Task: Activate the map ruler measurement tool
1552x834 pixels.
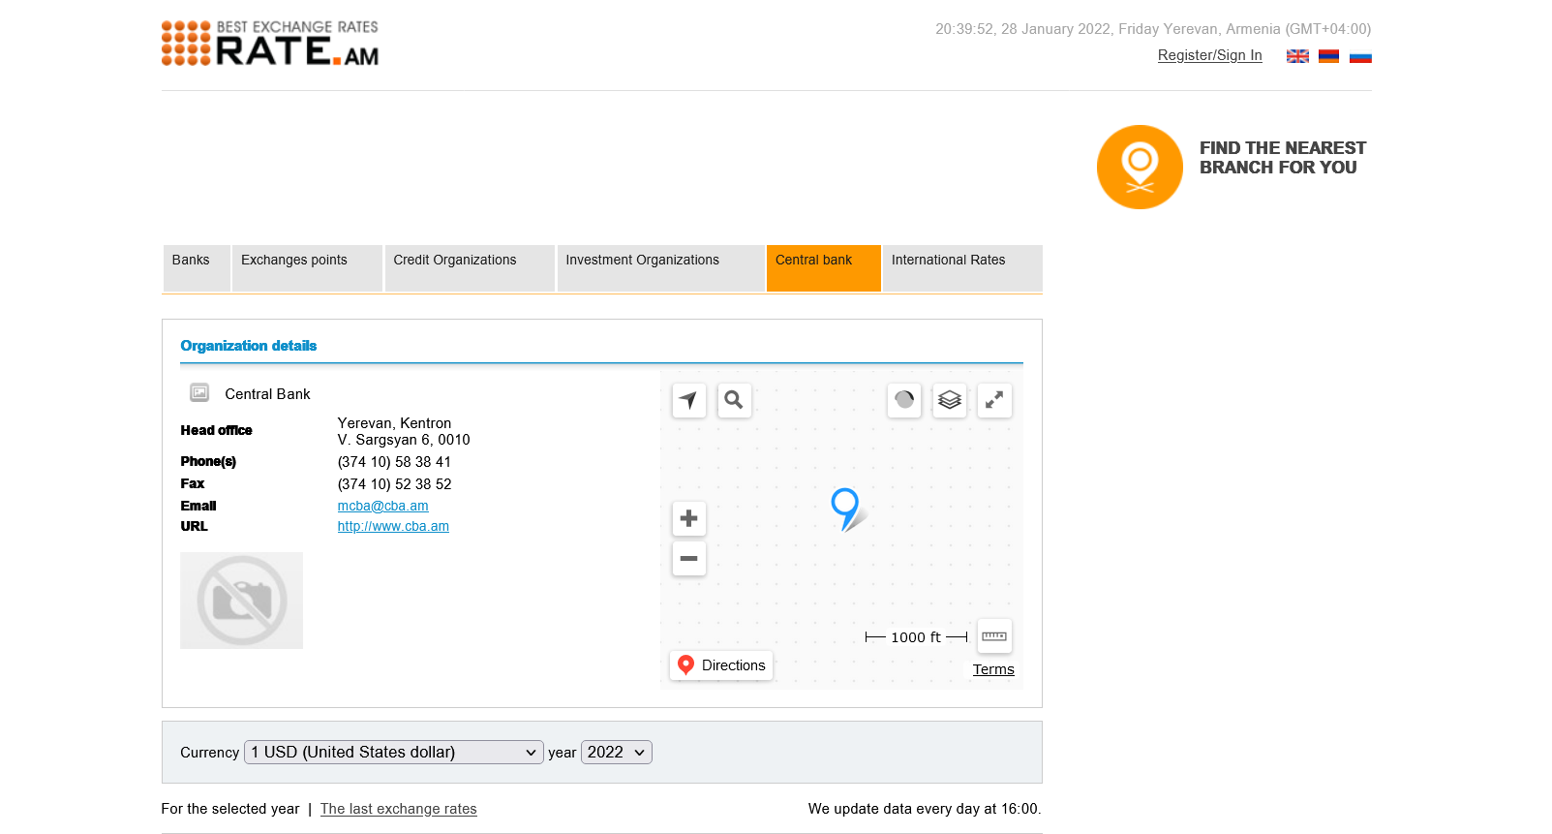Action: coord(994,636)
